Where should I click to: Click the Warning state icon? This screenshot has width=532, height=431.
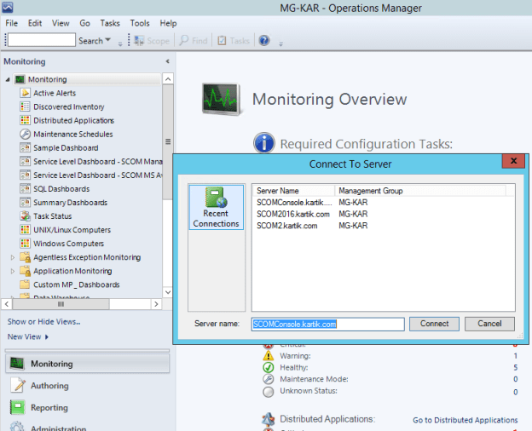point(268,356)
